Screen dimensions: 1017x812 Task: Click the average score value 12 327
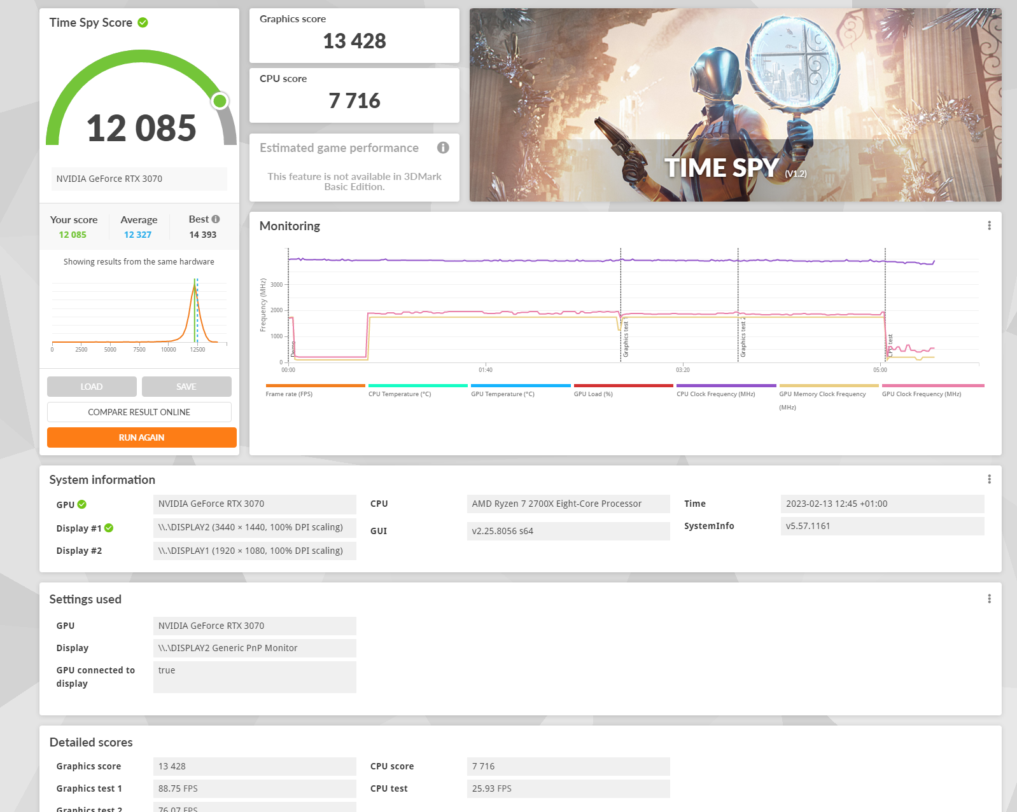[137, 235]
